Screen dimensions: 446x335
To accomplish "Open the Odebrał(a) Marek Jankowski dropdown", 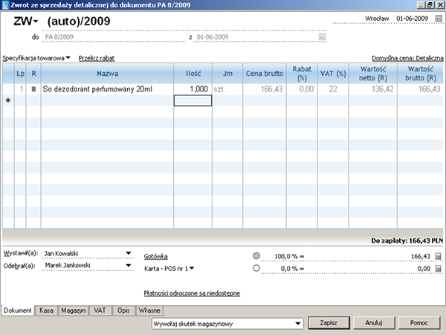I will (x=128, y=266).
